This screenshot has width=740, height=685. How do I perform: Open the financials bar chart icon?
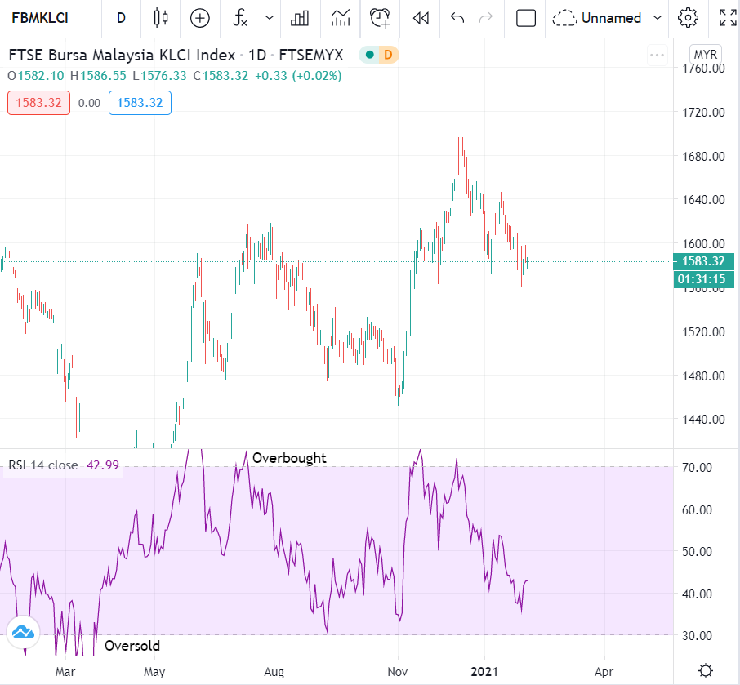[x=300, y=18]
